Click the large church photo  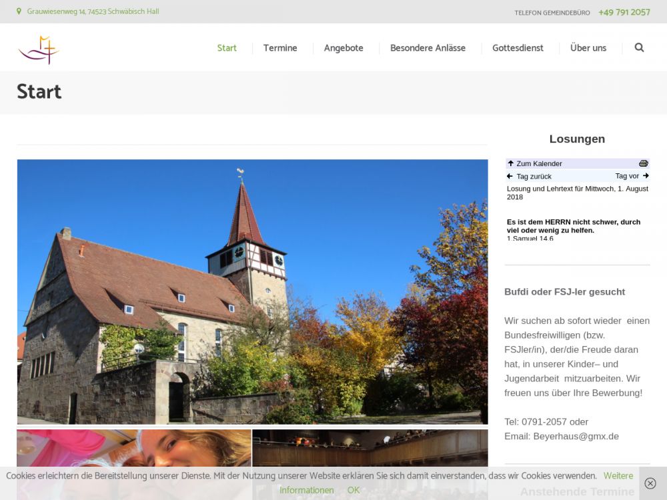point(252,291)
